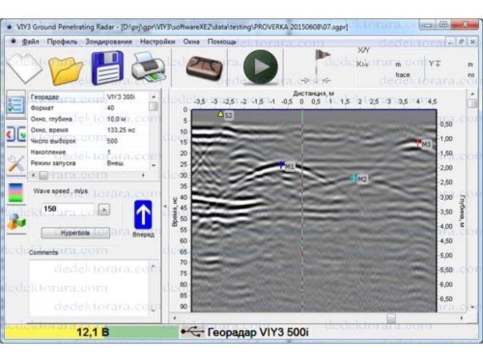Click the document icon left of Файл menu
This screenshot has width=483, height=362.
click(x=13, y=41)
